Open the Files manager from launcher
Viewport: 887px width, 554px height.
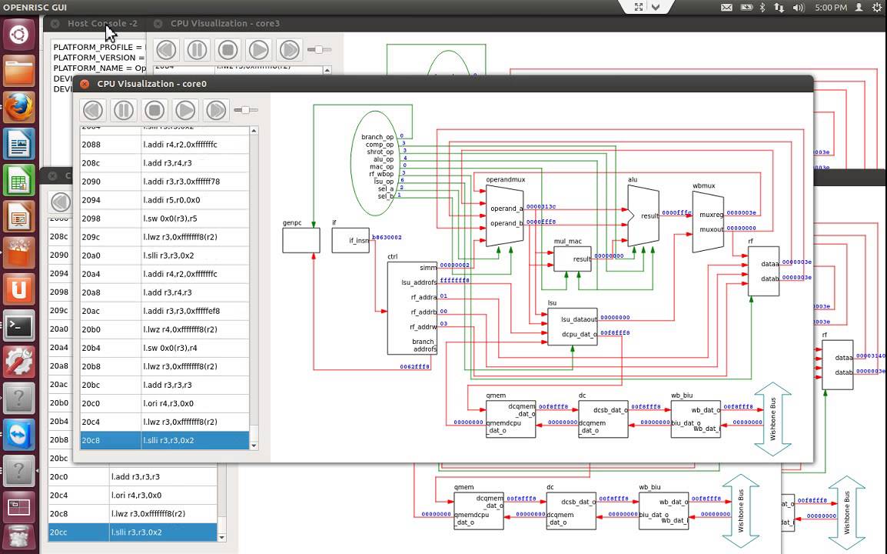(x=18, y=71)
